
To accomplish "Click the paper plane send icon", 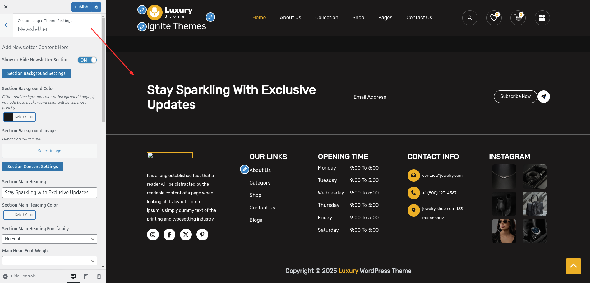I will 543,97.
